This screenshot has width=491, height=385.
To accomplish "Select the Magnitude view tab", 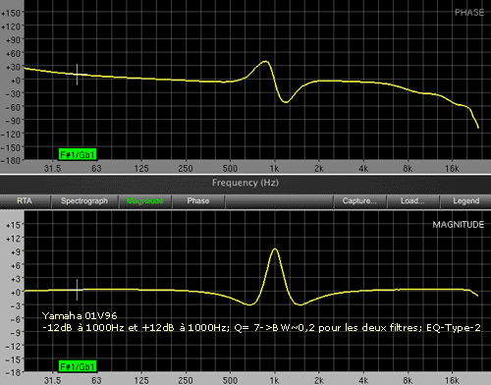I will [x=145, y=201].
